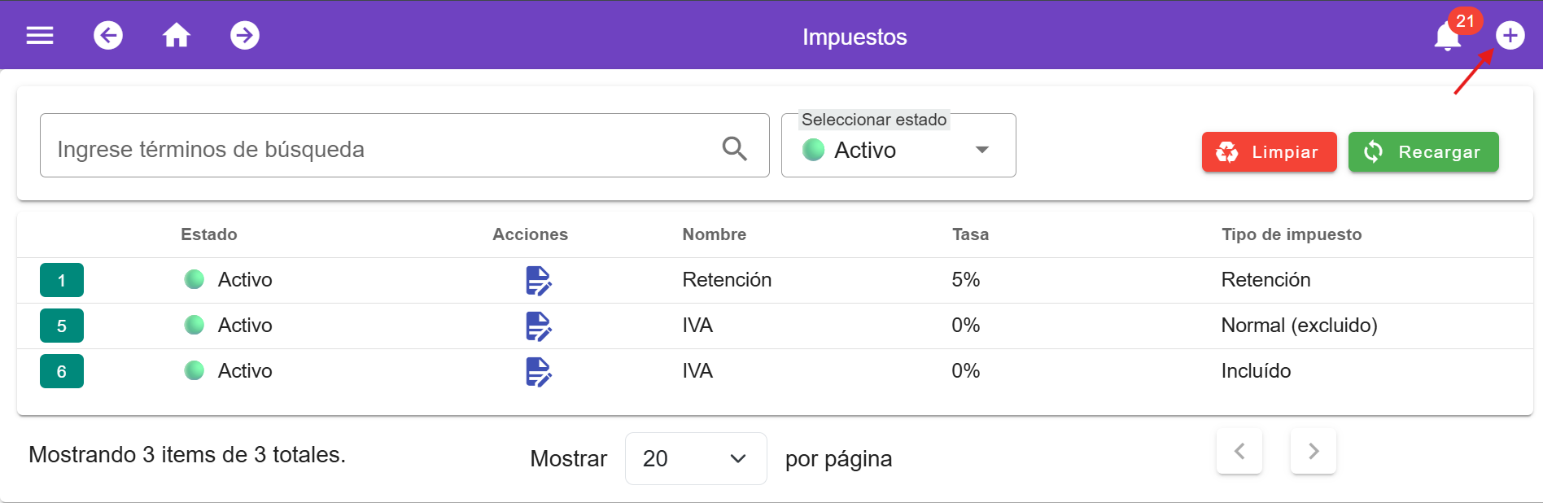1543x503 pixels.
Task: Go back with the left arrow icon
Action: pyautogui.click(x=108, y=35)
